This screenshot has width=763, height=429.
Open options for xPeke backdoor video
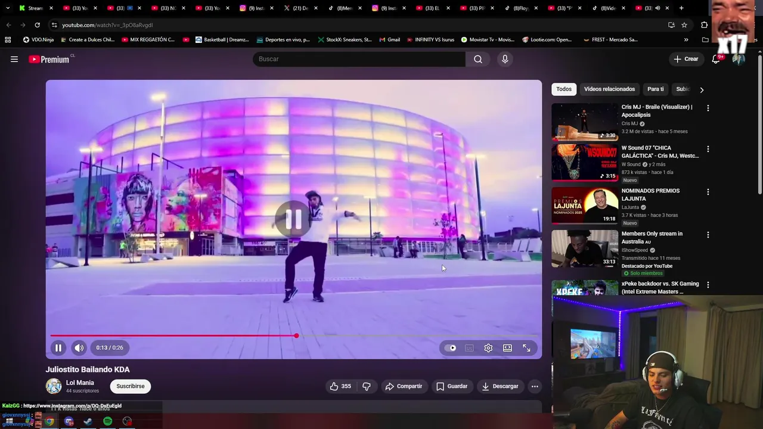click(x=708, y=285)
